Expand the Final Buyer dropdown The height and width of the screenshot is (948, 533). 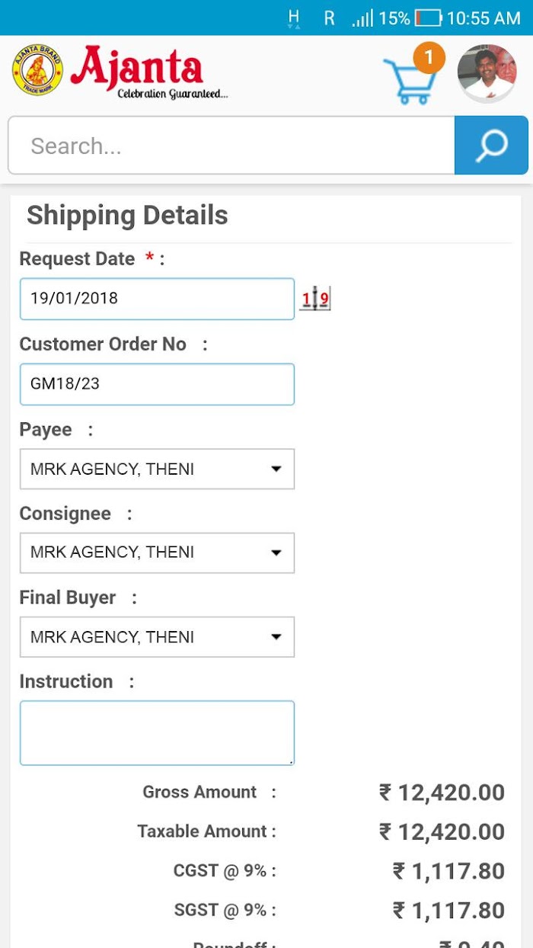click(x=157, y=637)
